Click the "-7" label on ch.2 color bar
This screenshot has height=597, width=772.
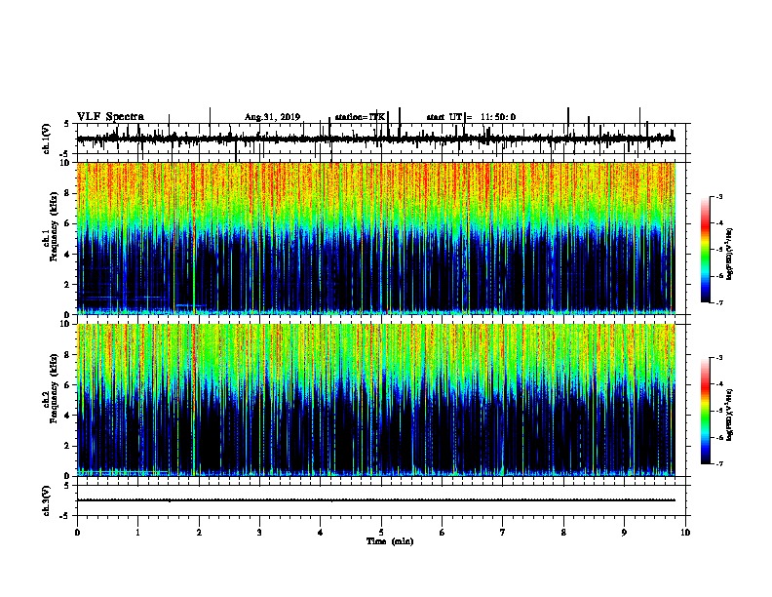(x=718, y=464)
